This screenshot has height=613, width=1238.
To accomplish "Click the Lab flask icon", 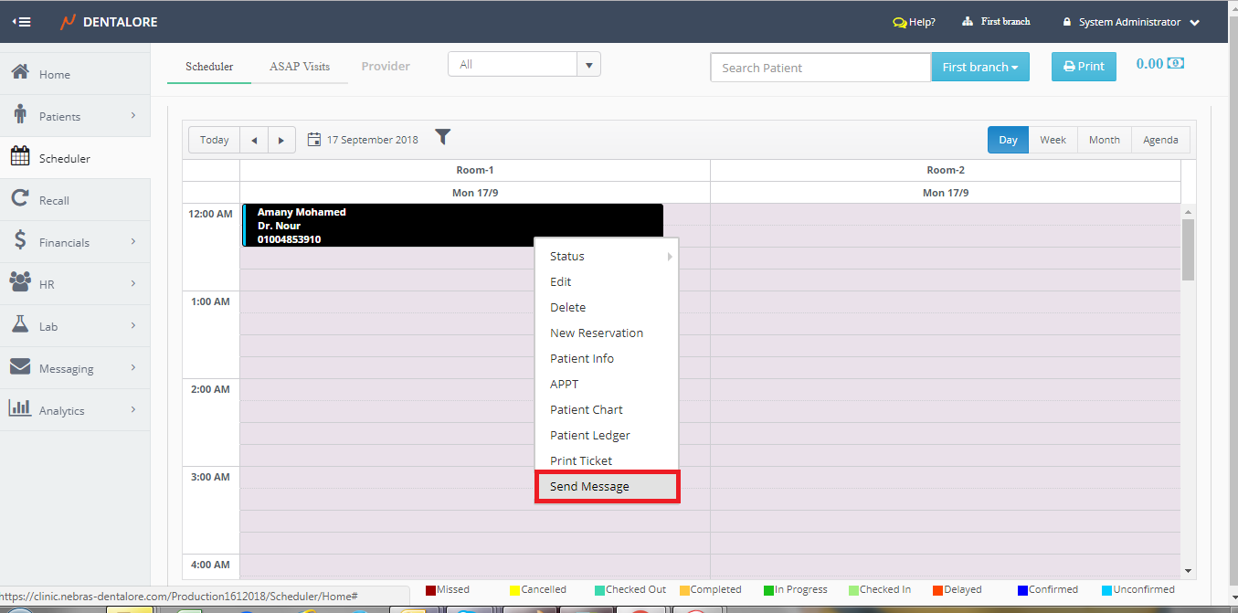I will pyautogui.click(x=20, y=325).
